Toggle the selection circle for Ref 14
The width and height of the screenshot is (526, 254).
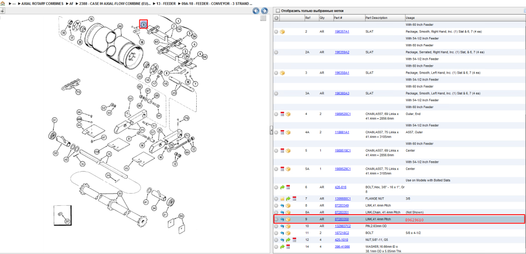coord(276,247)
